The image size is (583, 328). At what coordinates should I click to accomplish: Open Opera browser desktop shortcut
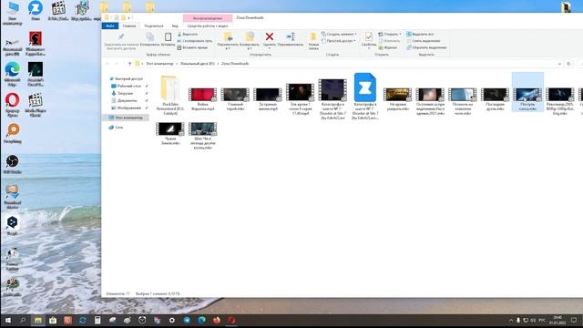pos(12,105)
